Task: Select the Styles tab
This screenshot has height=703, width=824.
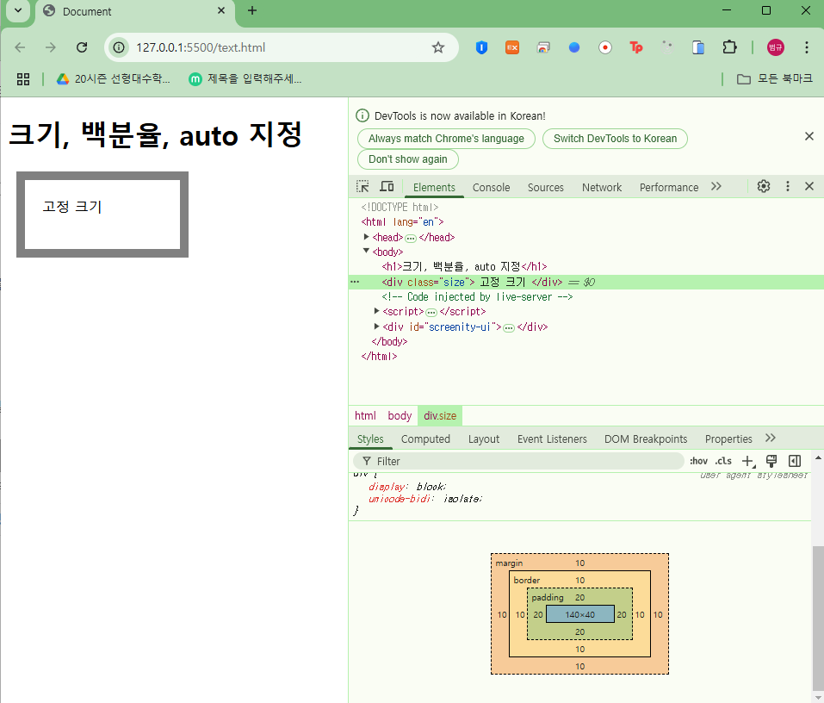Action: 370,439
